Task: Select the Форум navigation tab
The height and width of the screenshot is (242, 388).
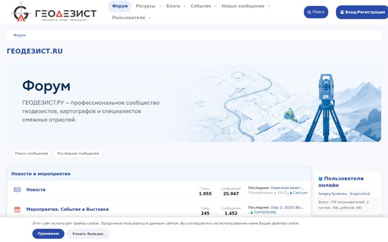Action: pos(120,6)
